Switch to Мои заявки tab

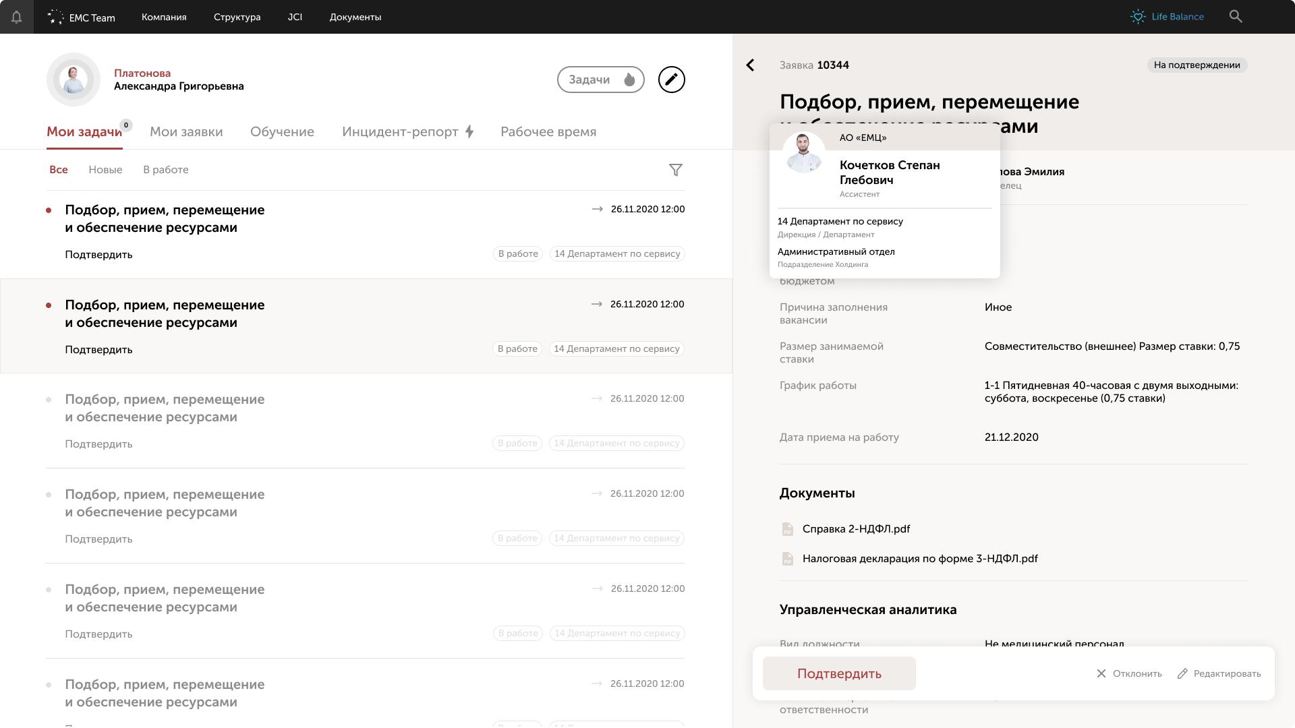click(186, 132)
